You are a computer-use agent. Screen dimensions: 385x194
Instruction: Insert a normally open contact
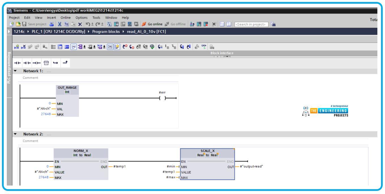coord(18,63)
